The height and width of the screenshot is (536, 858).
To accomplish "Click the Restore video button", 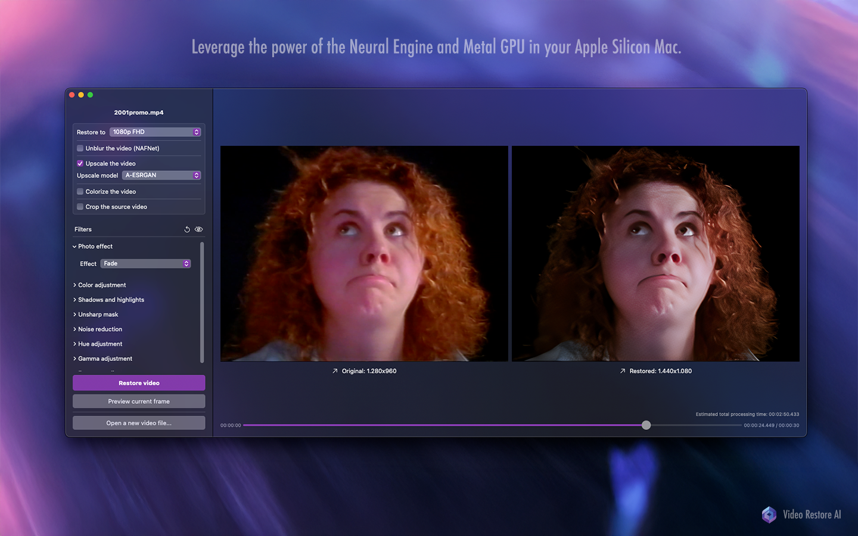I will click(x=139, y=383).
